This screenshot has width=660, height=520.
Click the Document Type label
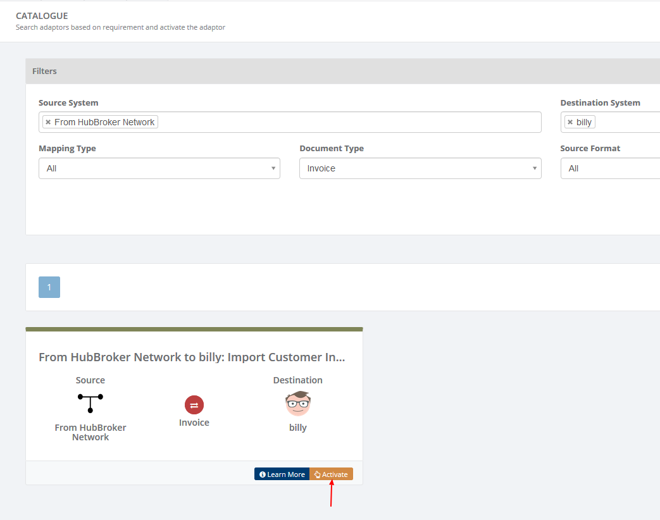point(332,149)
